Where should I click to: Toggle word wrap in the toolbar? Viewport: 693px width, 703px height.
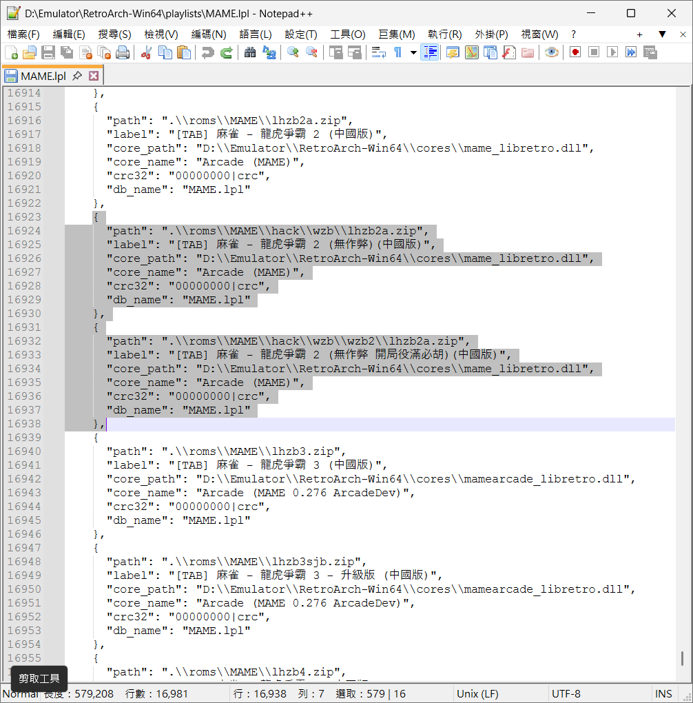pyautogui.click(x=378, y=52)
